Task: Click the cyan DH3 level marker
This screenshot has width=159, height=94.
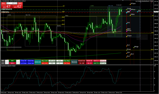Action: tap(127, 24)
